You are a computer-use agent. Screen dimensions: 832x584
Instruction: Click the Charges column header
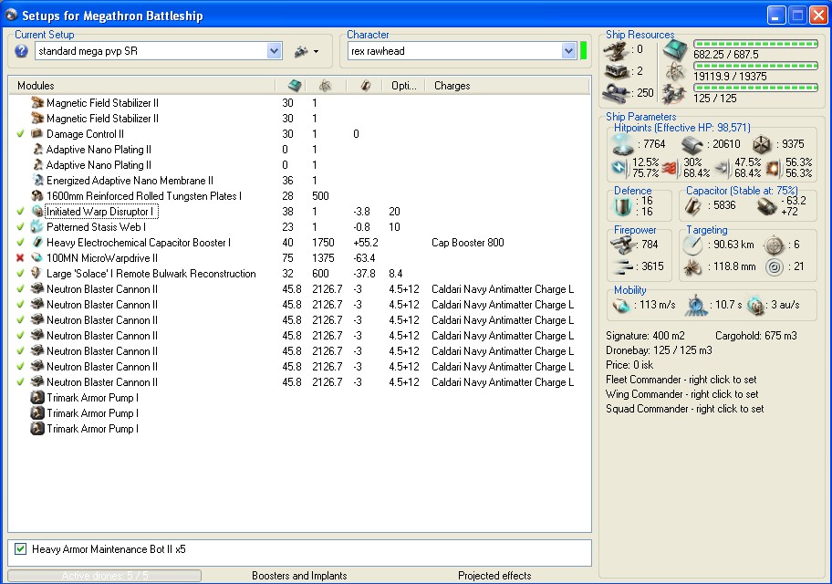[x=452, y=86]
